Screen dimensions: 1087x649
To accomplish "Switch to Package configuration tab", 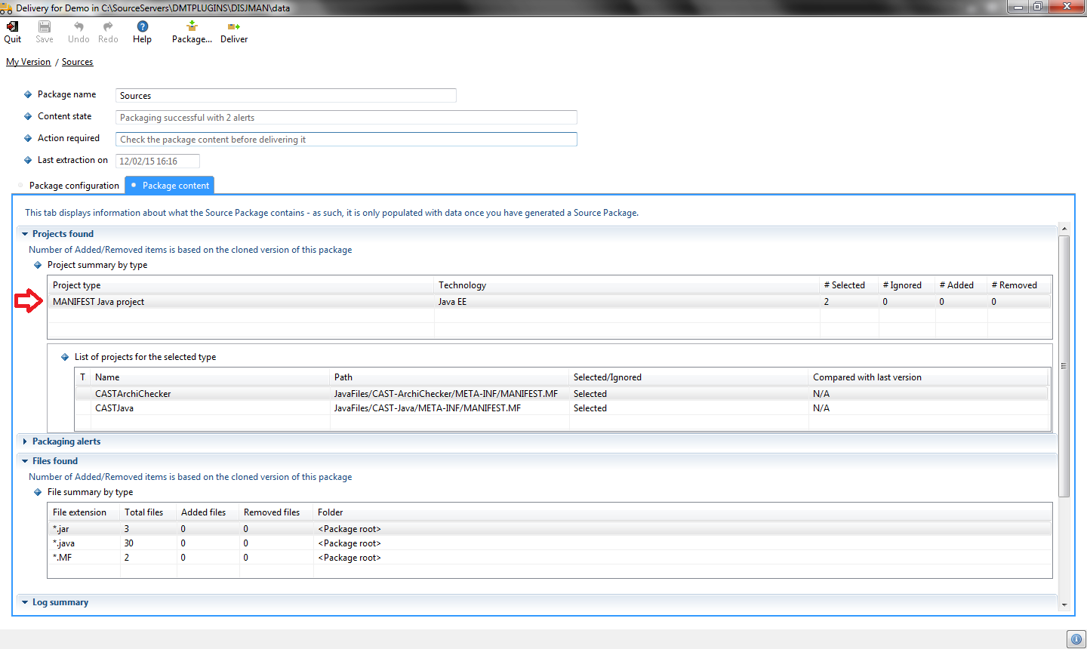I will (x=73, y=186).
